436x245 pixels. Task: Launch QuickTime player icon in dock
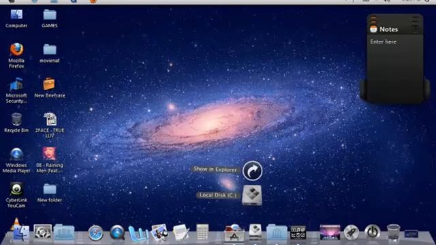pyautogui.click(x=116, y=233)
